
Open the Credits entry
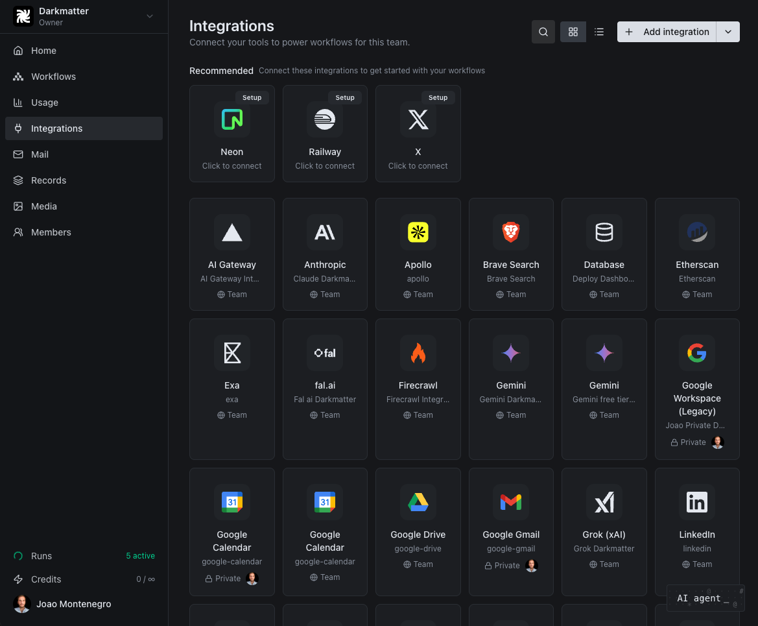pos(84,579)
